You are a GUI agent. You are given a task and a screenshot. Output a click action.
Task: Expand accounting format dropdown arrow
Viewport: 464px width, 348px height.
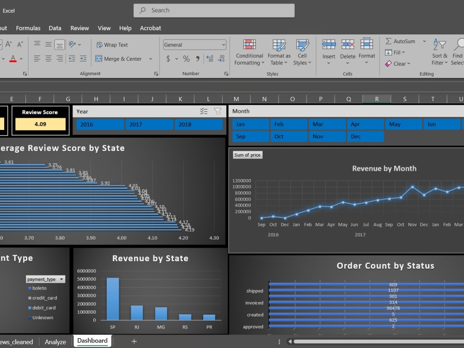pos(177,58)
